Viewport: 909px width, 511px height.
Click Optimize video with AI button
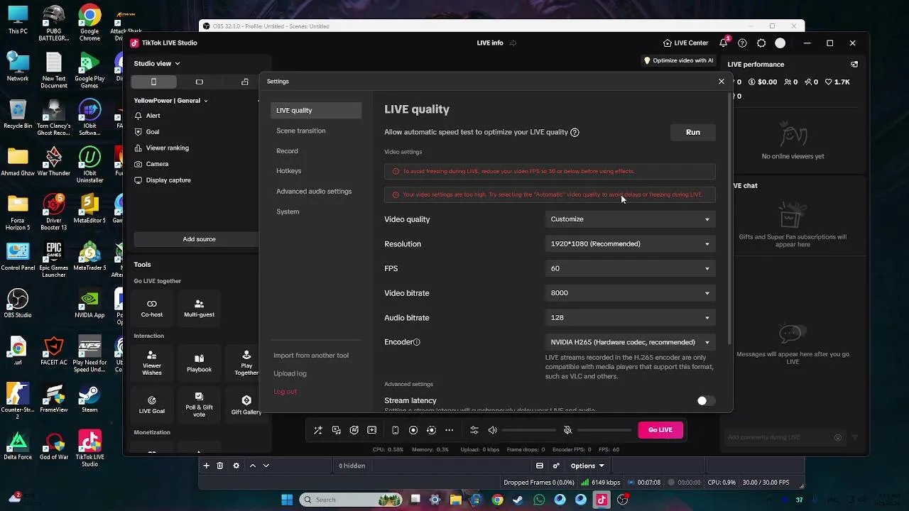[678, 61]
